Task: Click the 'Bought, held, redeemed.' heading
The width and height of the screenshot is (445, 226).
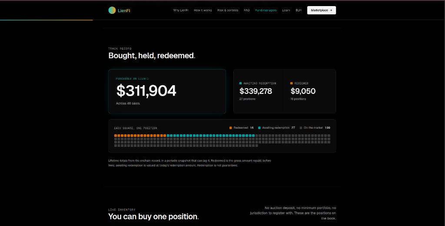Action: 152,56
